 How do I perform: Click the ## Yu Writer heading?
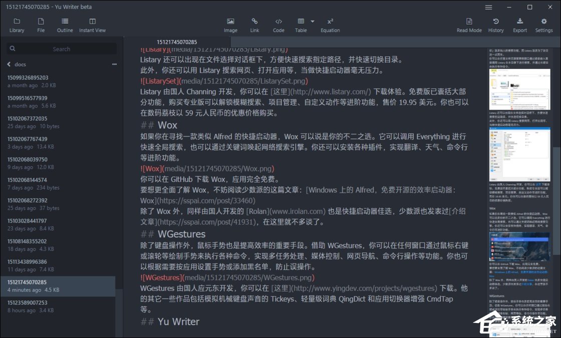(x=170, y=321)
